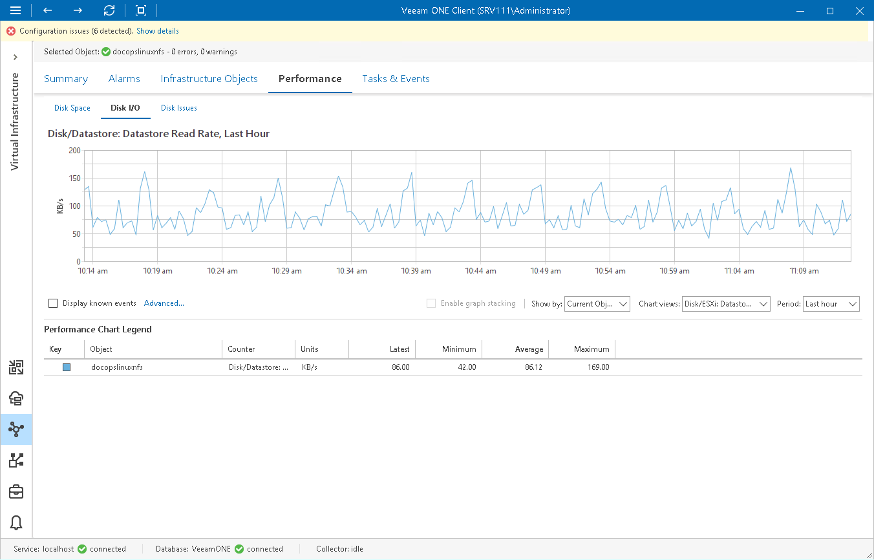Click the Virtual Infrastructure vertical label
This screenshot has width=874, height=560.
coord(16,122)
